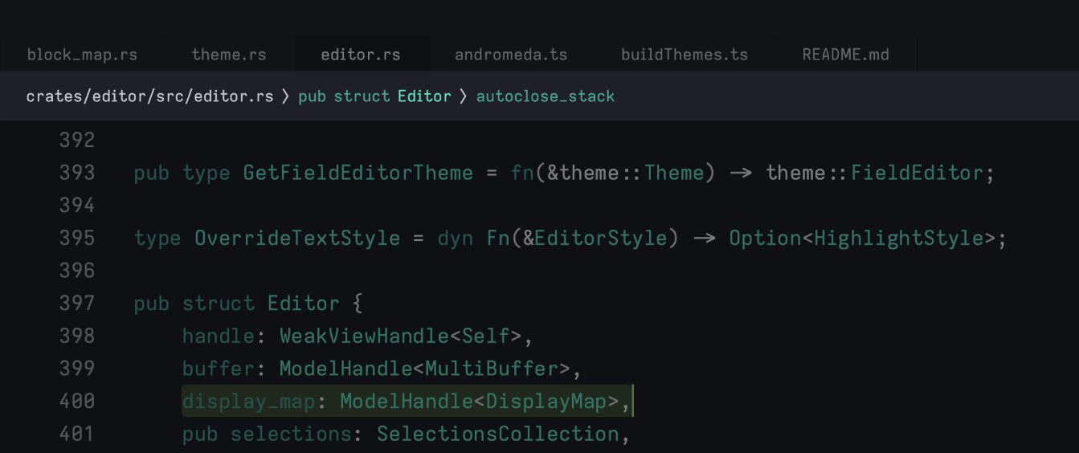The image size is (1079, 453).
Task: Open the 'pub struct Editor' breadcrumb
Action: click(374, 96)
